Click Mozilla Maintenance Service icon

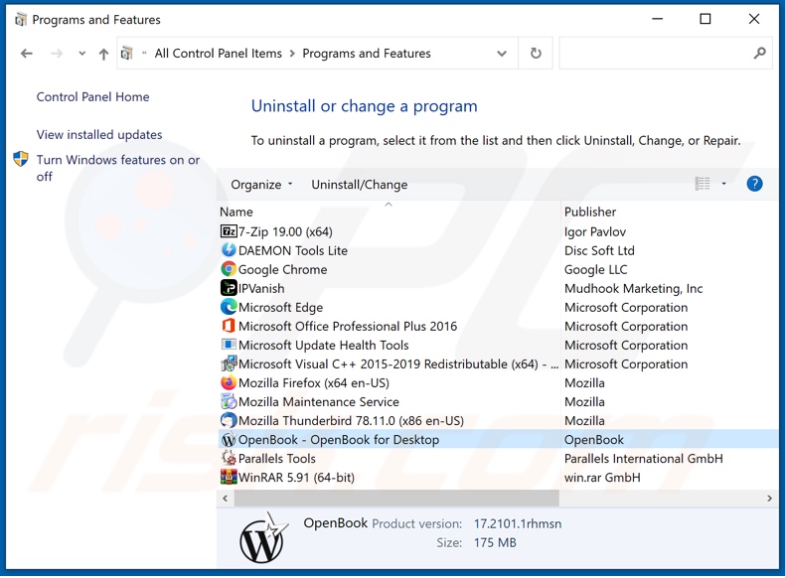point(229,401)
